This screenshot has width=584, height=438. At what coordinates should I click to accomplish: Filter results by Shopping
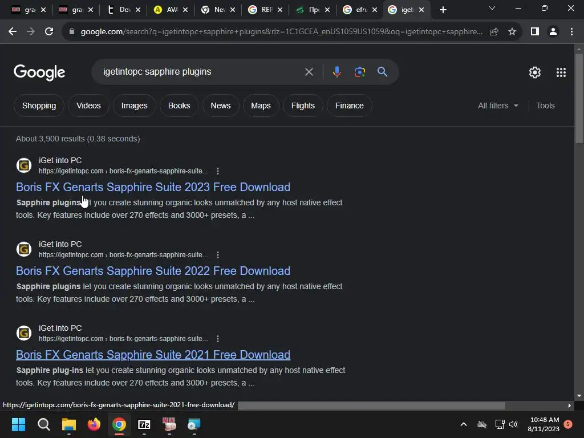coord(39,106)
